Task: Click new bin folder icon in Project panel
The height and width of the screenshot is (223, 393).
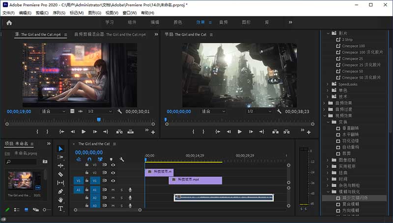Action: tap(45, 162)
